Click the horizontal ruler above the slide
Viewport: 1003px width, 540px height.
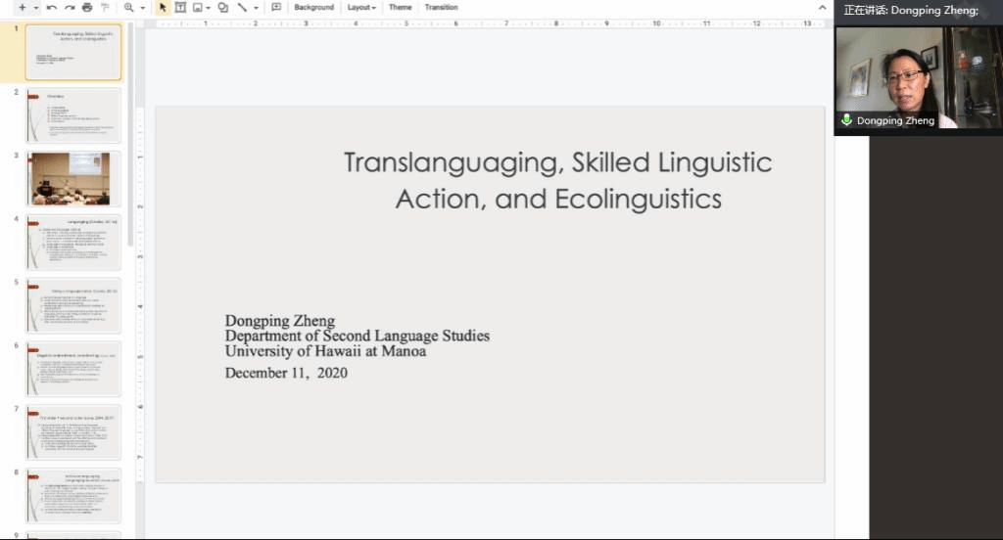[490, 23]
